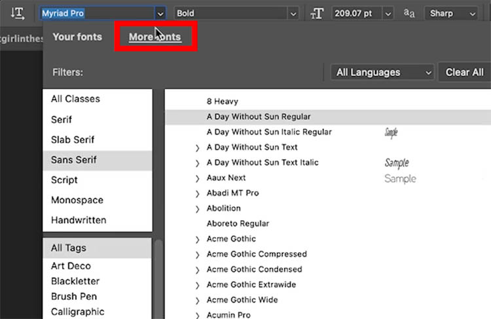Select the Aaux Next font name
The image size is (491, 319).
pyautogui.click(x=226, y=178)
